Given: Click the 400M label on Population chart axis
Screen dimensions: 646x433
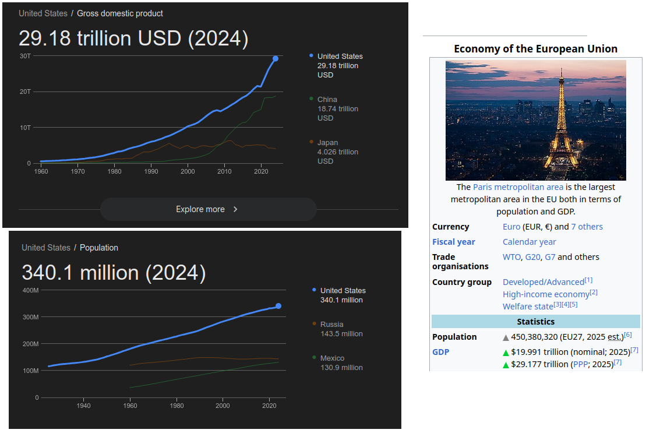Looking at the screenshot, I should (30, 290).
